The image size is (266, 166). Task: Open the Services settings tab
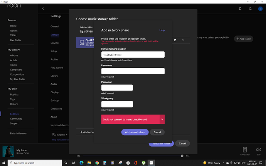pos(55,43)
